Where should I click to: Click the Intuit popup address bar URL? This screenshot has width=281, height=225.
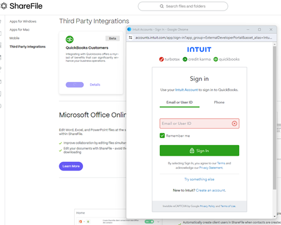204,37
